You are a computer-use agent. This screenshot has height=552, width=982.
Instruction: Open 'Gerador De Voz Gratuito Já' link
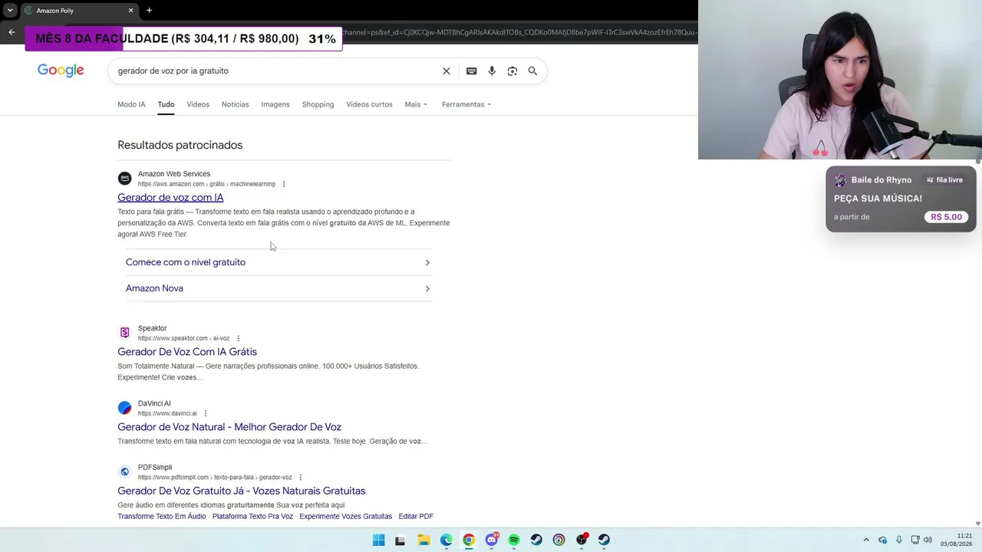click(242, 491)
